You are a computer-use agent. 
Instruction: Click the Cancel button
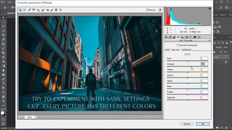pyautogui.click(x=187, y=124)
